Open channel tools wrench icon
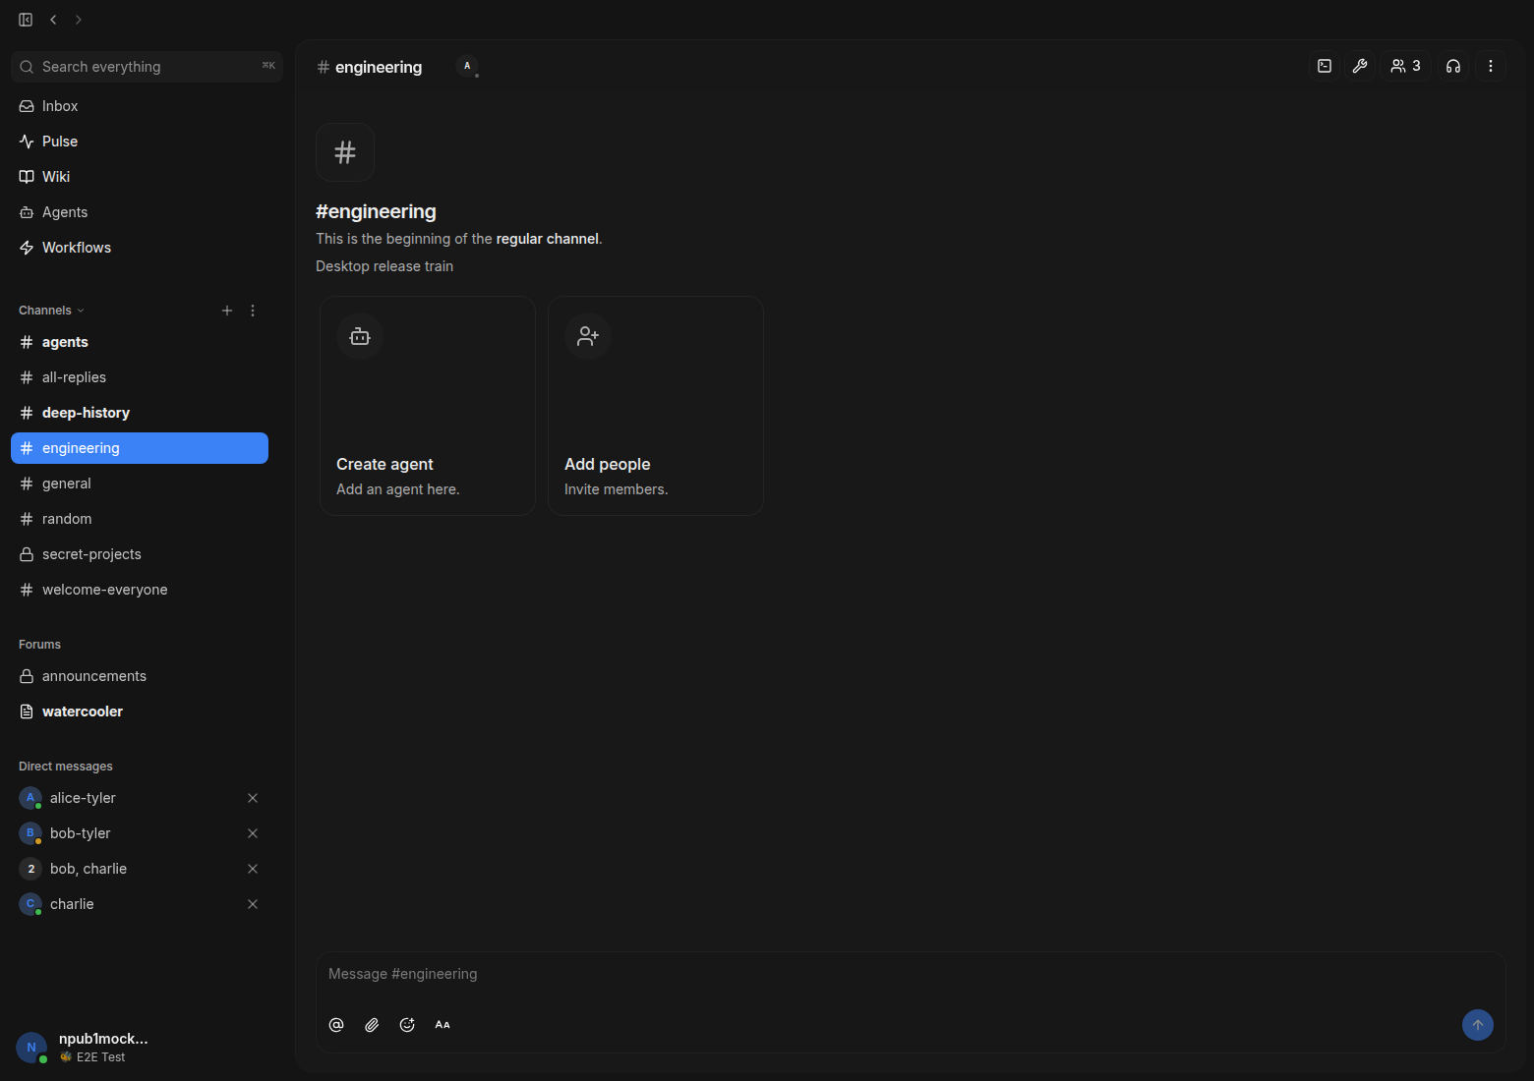The image size is (1534, 1081). pos(1360,66)
